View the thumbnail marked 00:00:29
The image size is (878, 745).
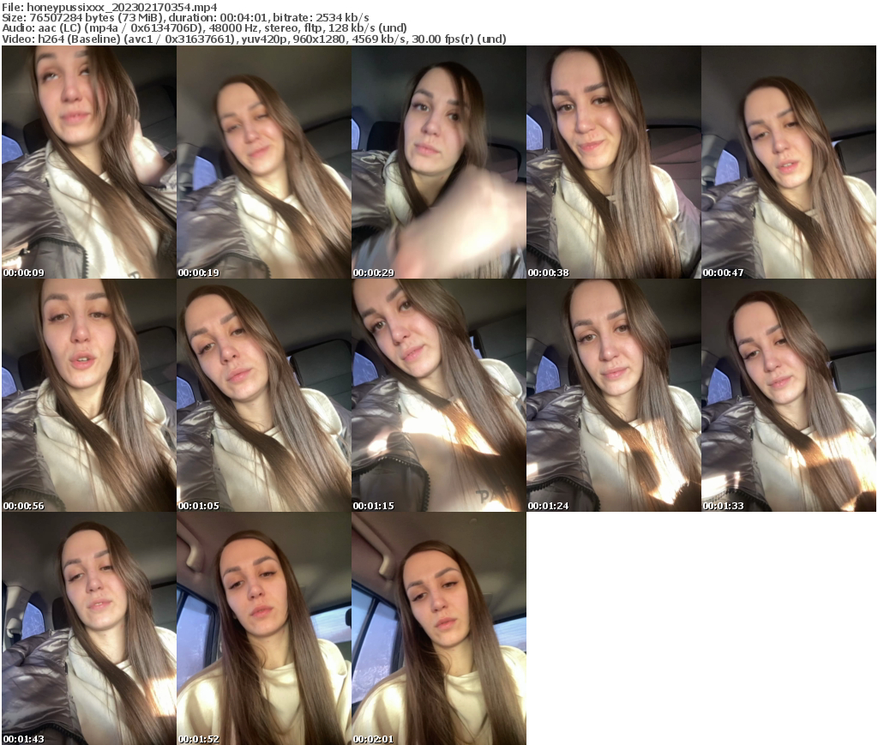tap(437, 160)
